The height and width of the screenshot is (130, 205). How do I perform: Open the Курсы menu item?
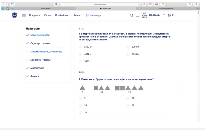pos(48,15)
